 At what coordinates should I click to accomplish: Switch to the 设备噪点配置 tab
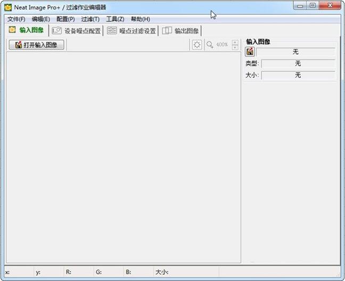(x=76, y=30)
